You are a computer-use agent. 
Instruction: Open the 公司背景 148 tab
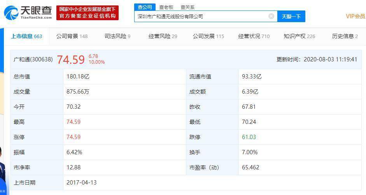click(72, 36)
